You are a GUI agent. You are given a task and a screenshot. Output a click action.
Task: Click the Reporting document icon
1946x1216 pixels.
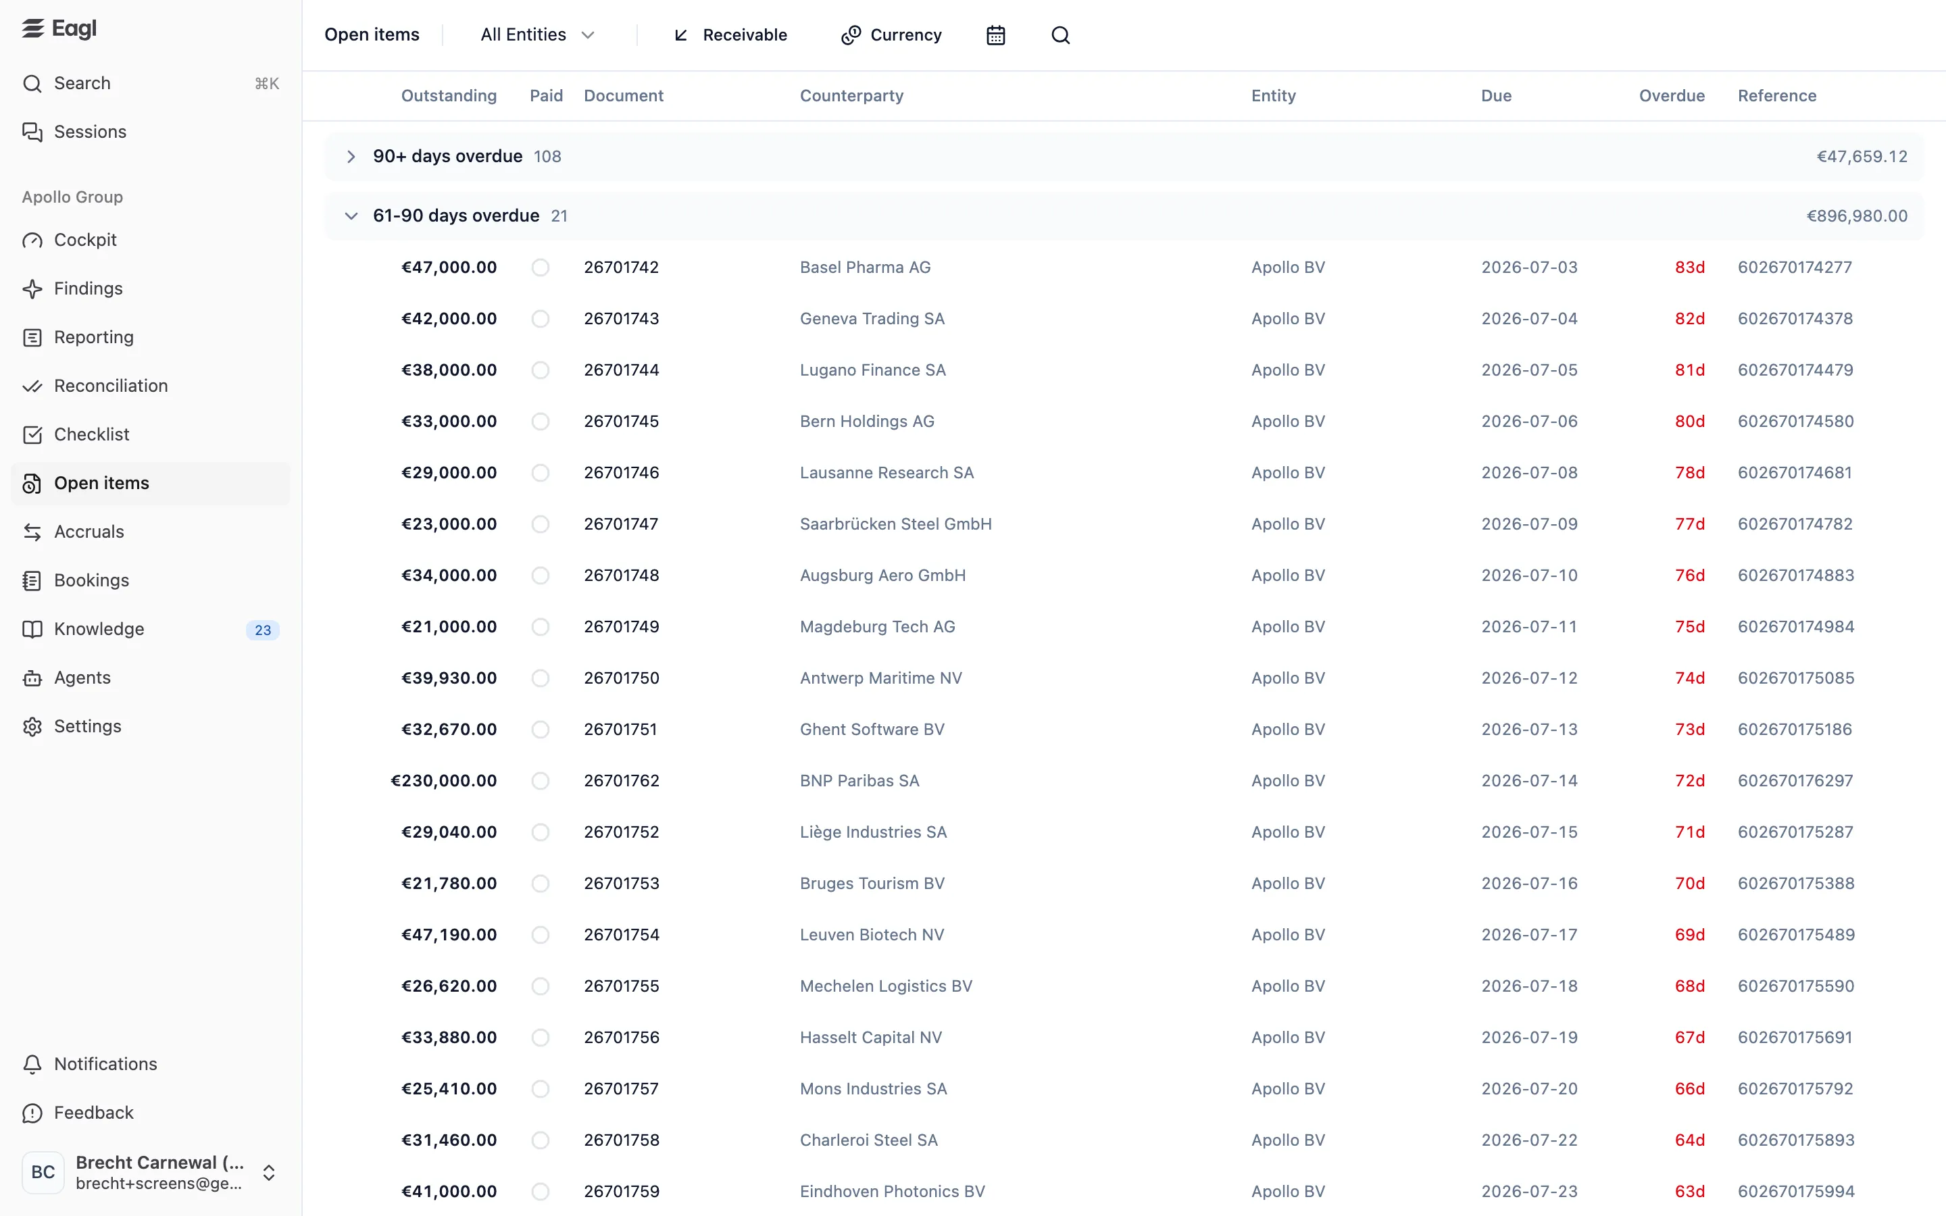point(32,338)
